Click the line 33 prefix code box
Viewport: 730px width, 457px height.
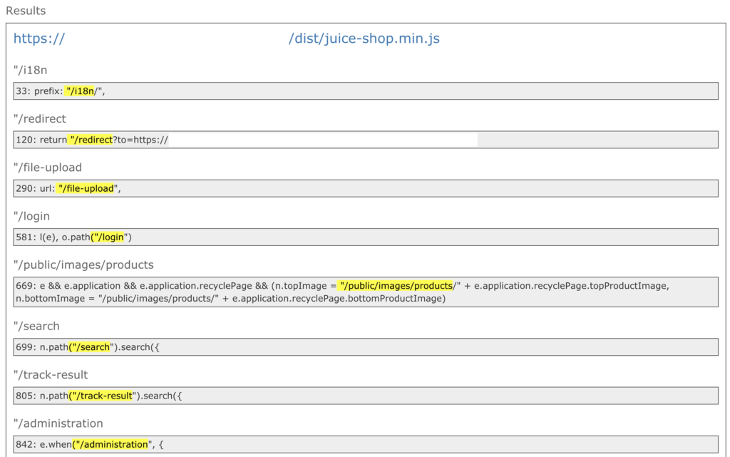point(366,91)
